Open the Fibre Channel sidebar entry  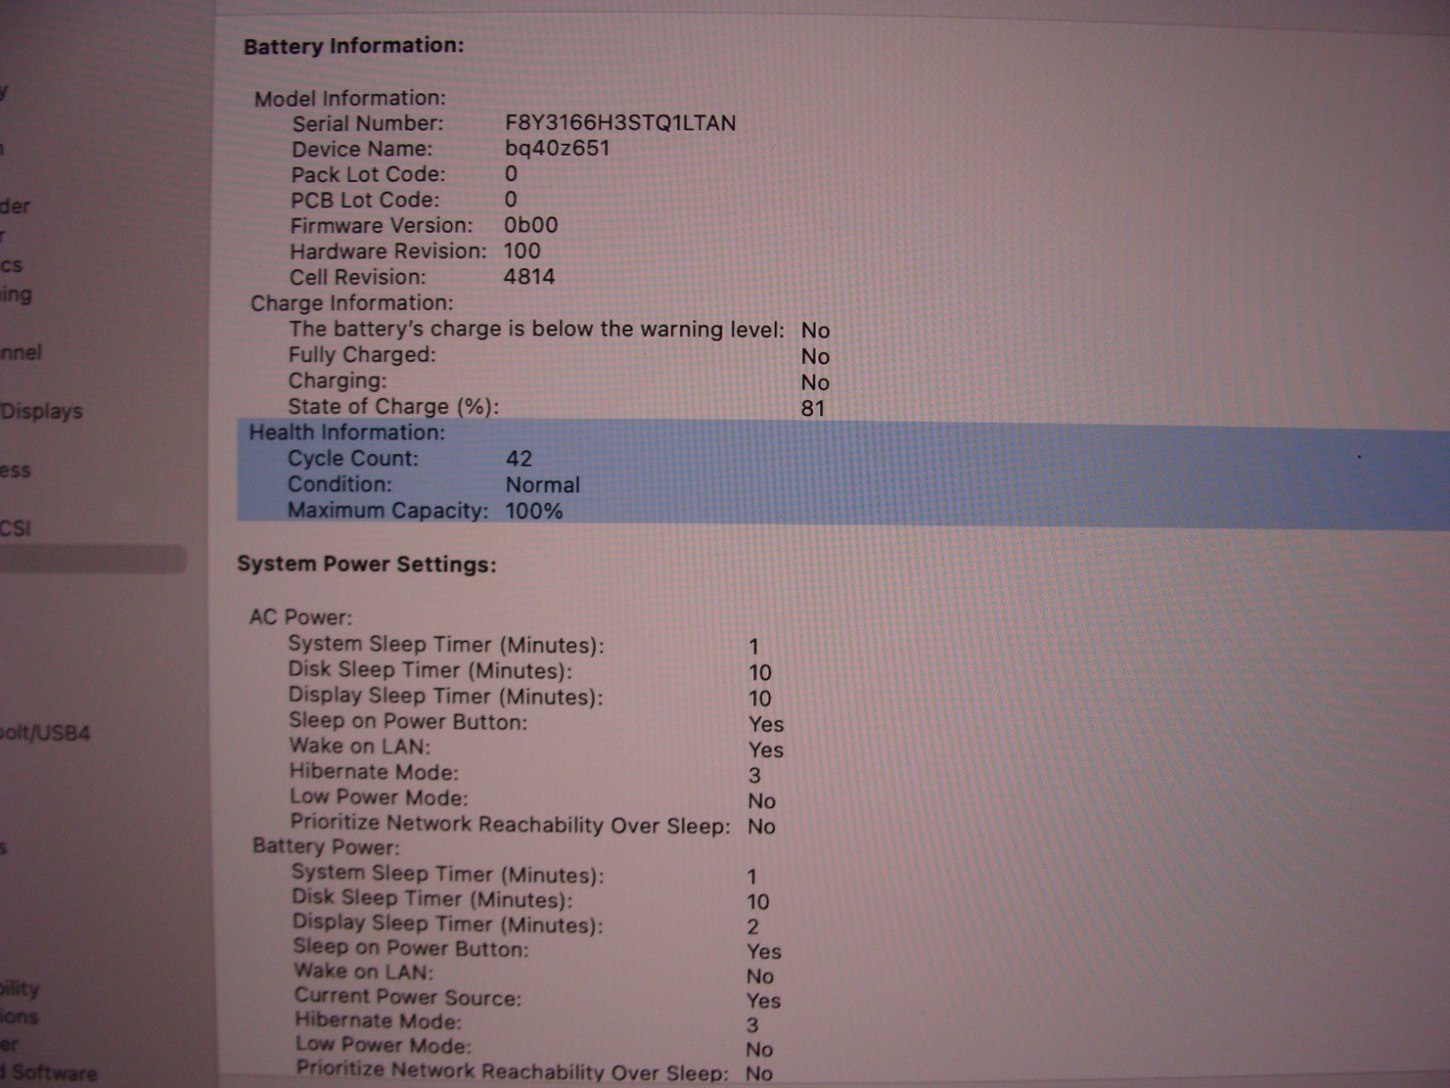22,352
